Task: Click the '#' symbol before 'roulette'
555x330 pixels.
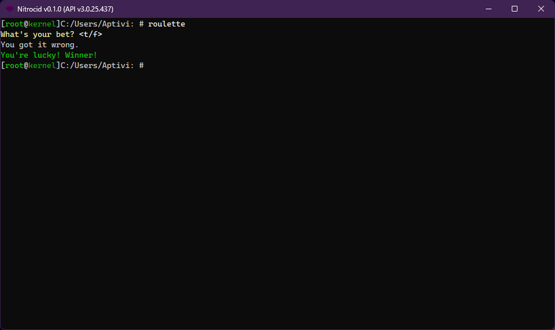Action: [x=141, y=24]
